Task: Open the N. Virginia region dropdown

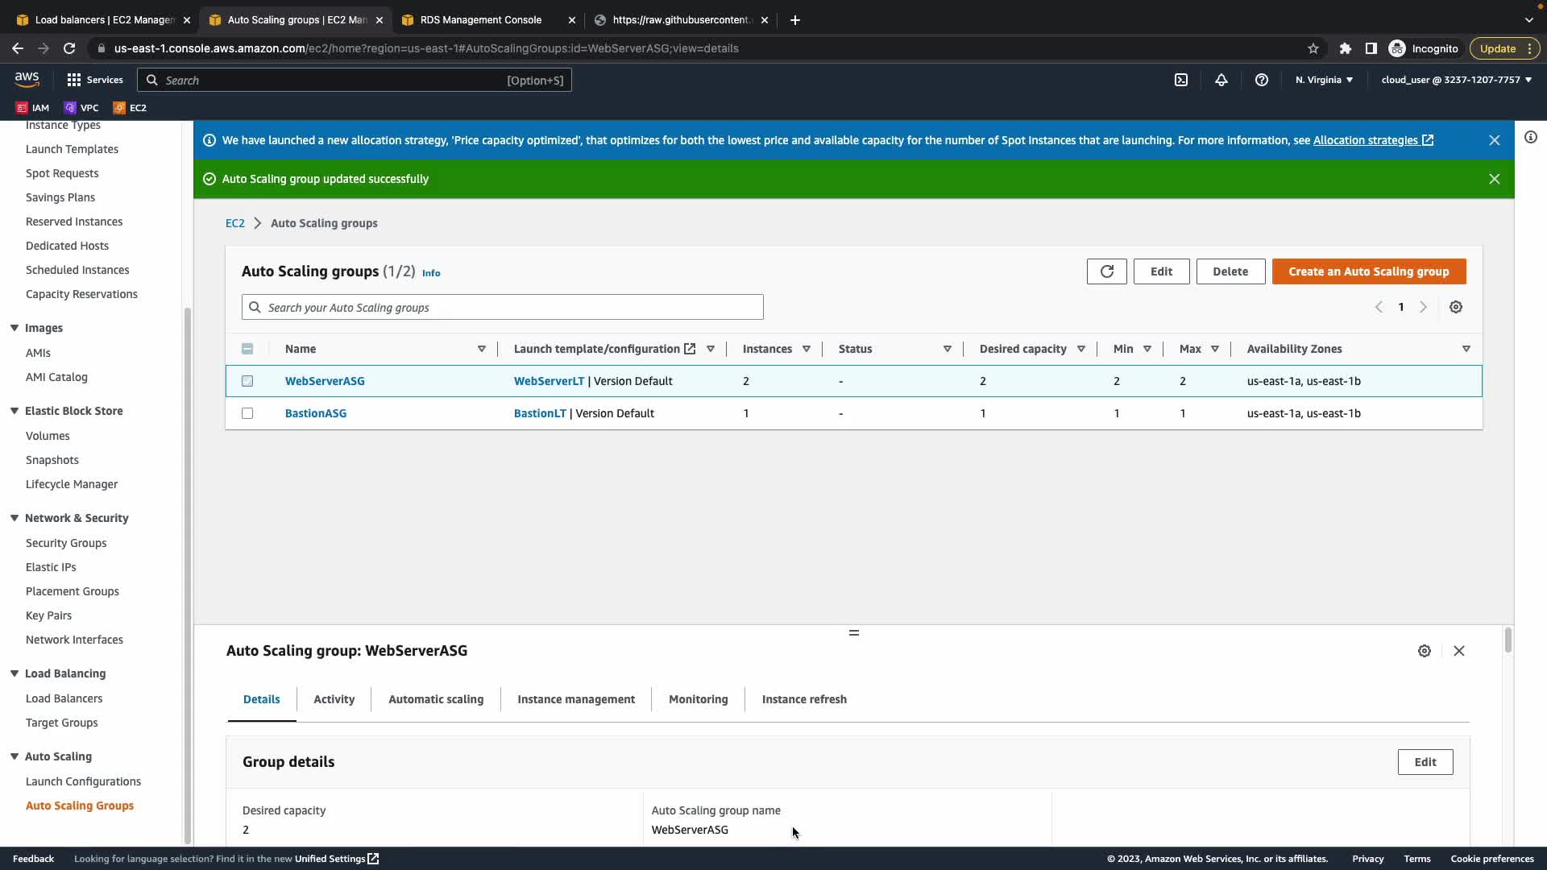Action: pos(1324,80)
